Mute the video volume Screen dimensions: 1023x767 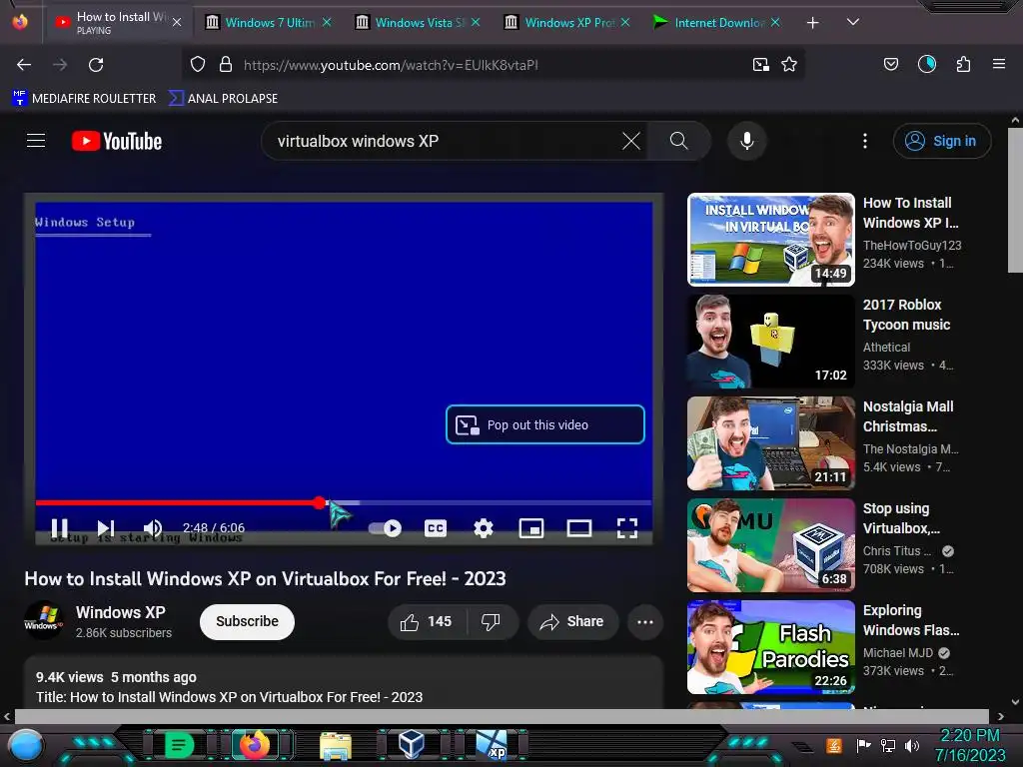[x=153, y=527]
